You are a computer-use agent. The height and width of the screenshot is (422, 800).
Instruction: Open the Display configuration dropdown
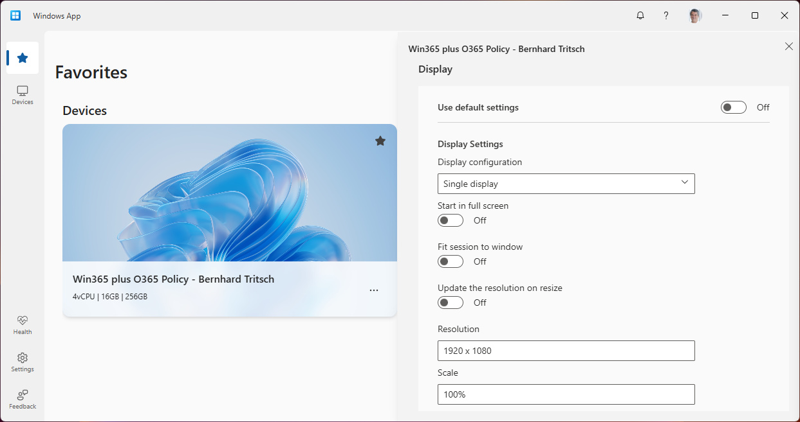pos(566,183)
